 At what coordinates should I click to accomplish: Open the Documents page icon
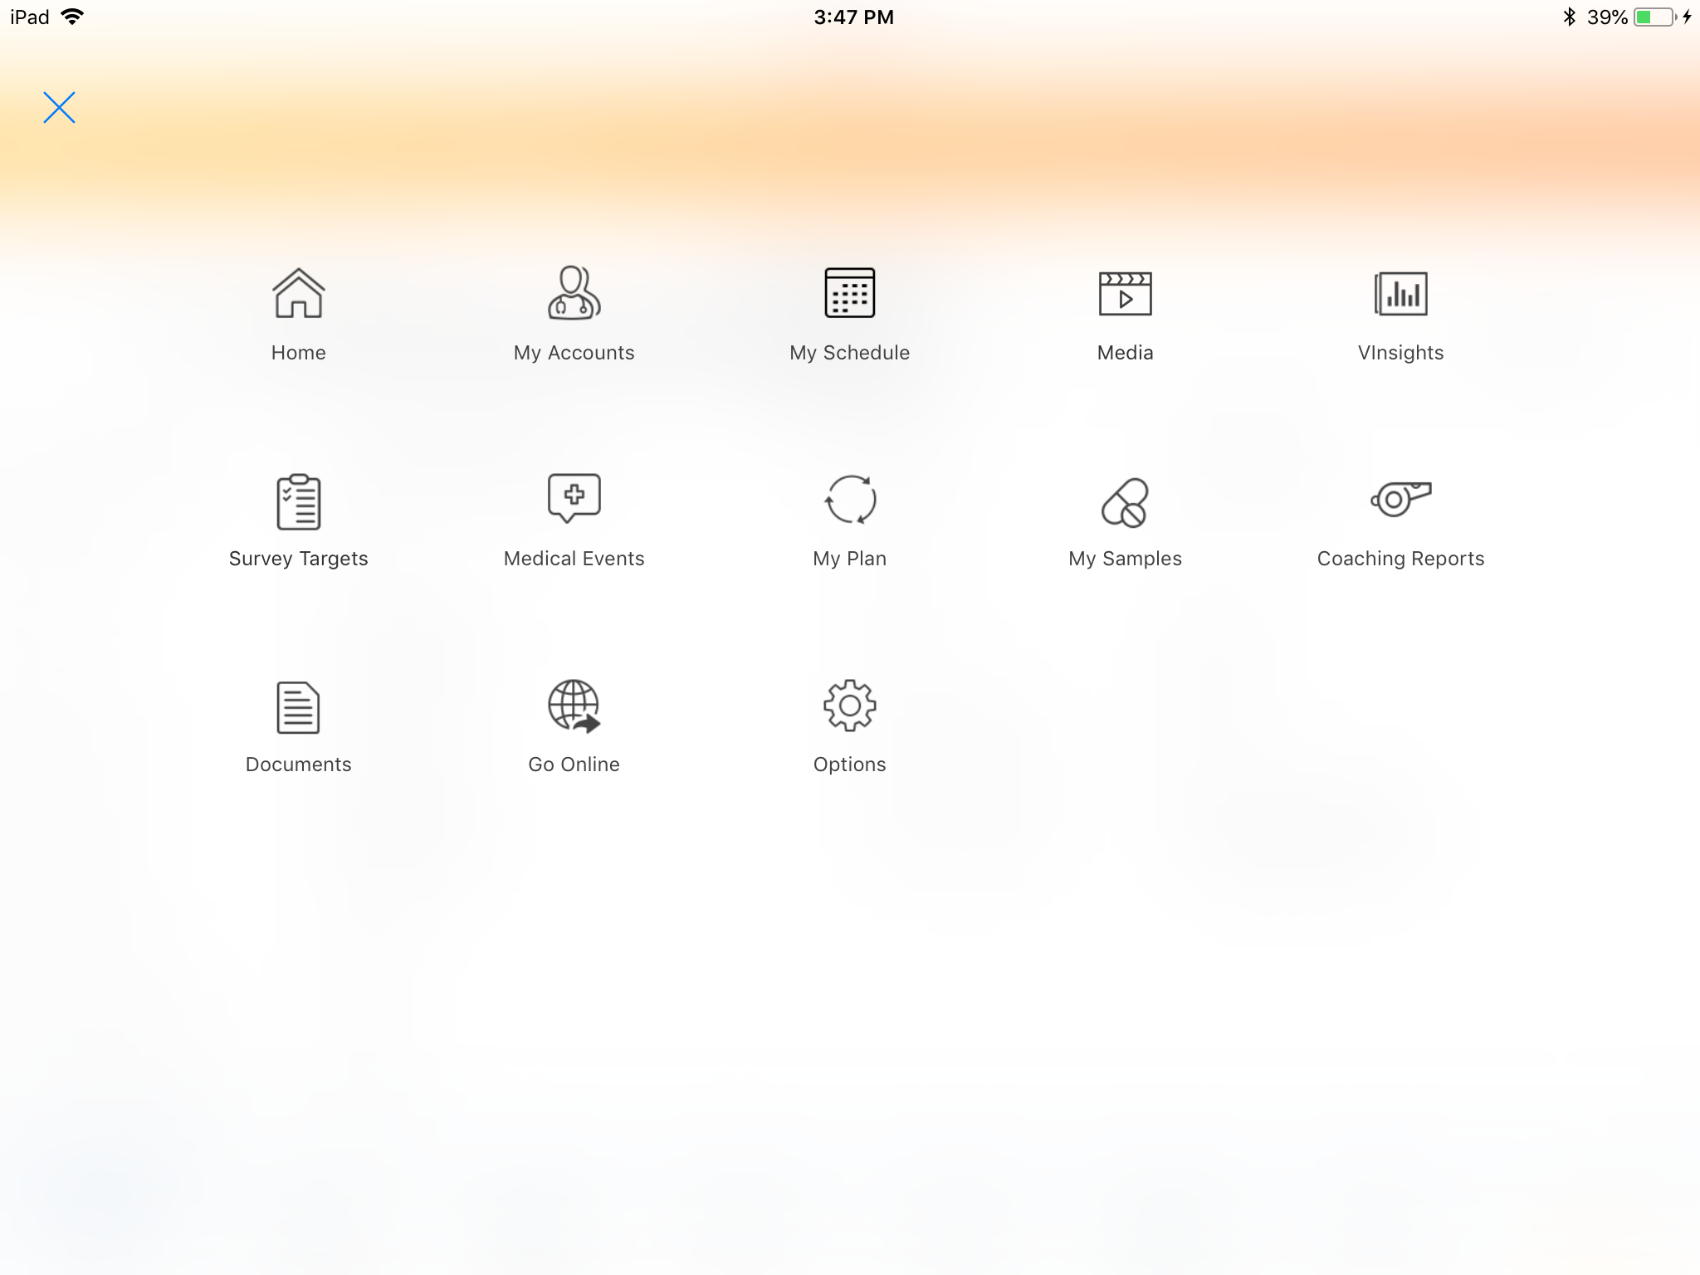pyautogui.click(x=298, y=707)
